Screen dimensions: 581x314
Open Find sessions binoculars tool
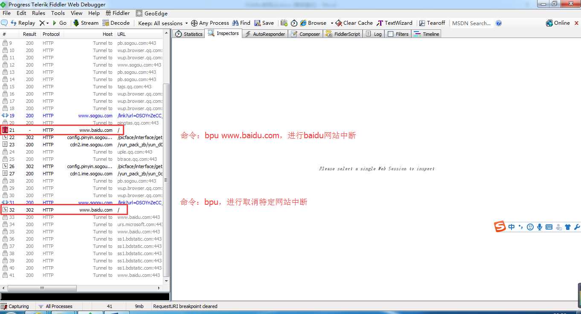click(241, 23)
